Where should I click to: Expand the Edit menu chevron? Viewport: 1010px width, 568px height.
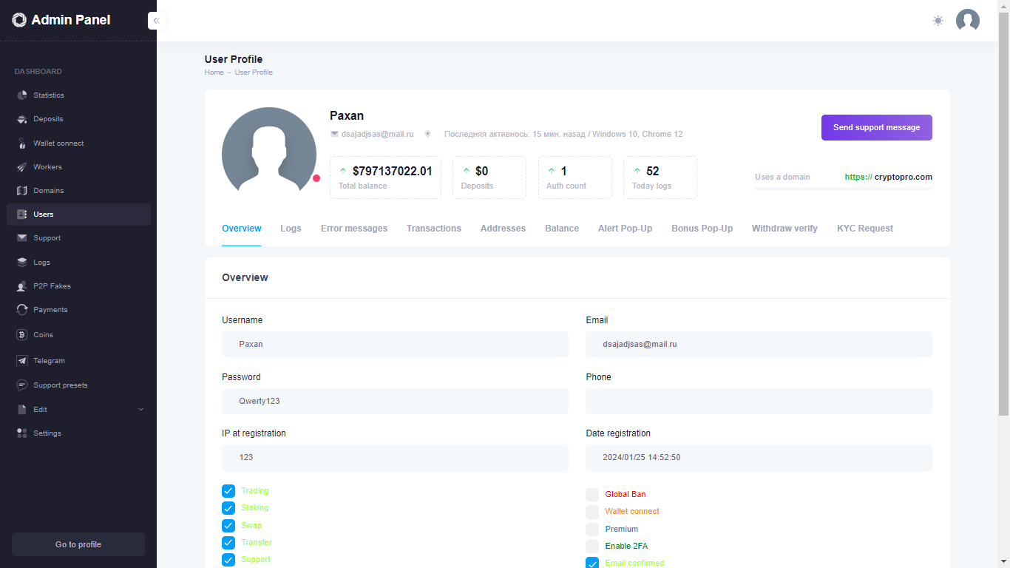(x=141, y=410)
